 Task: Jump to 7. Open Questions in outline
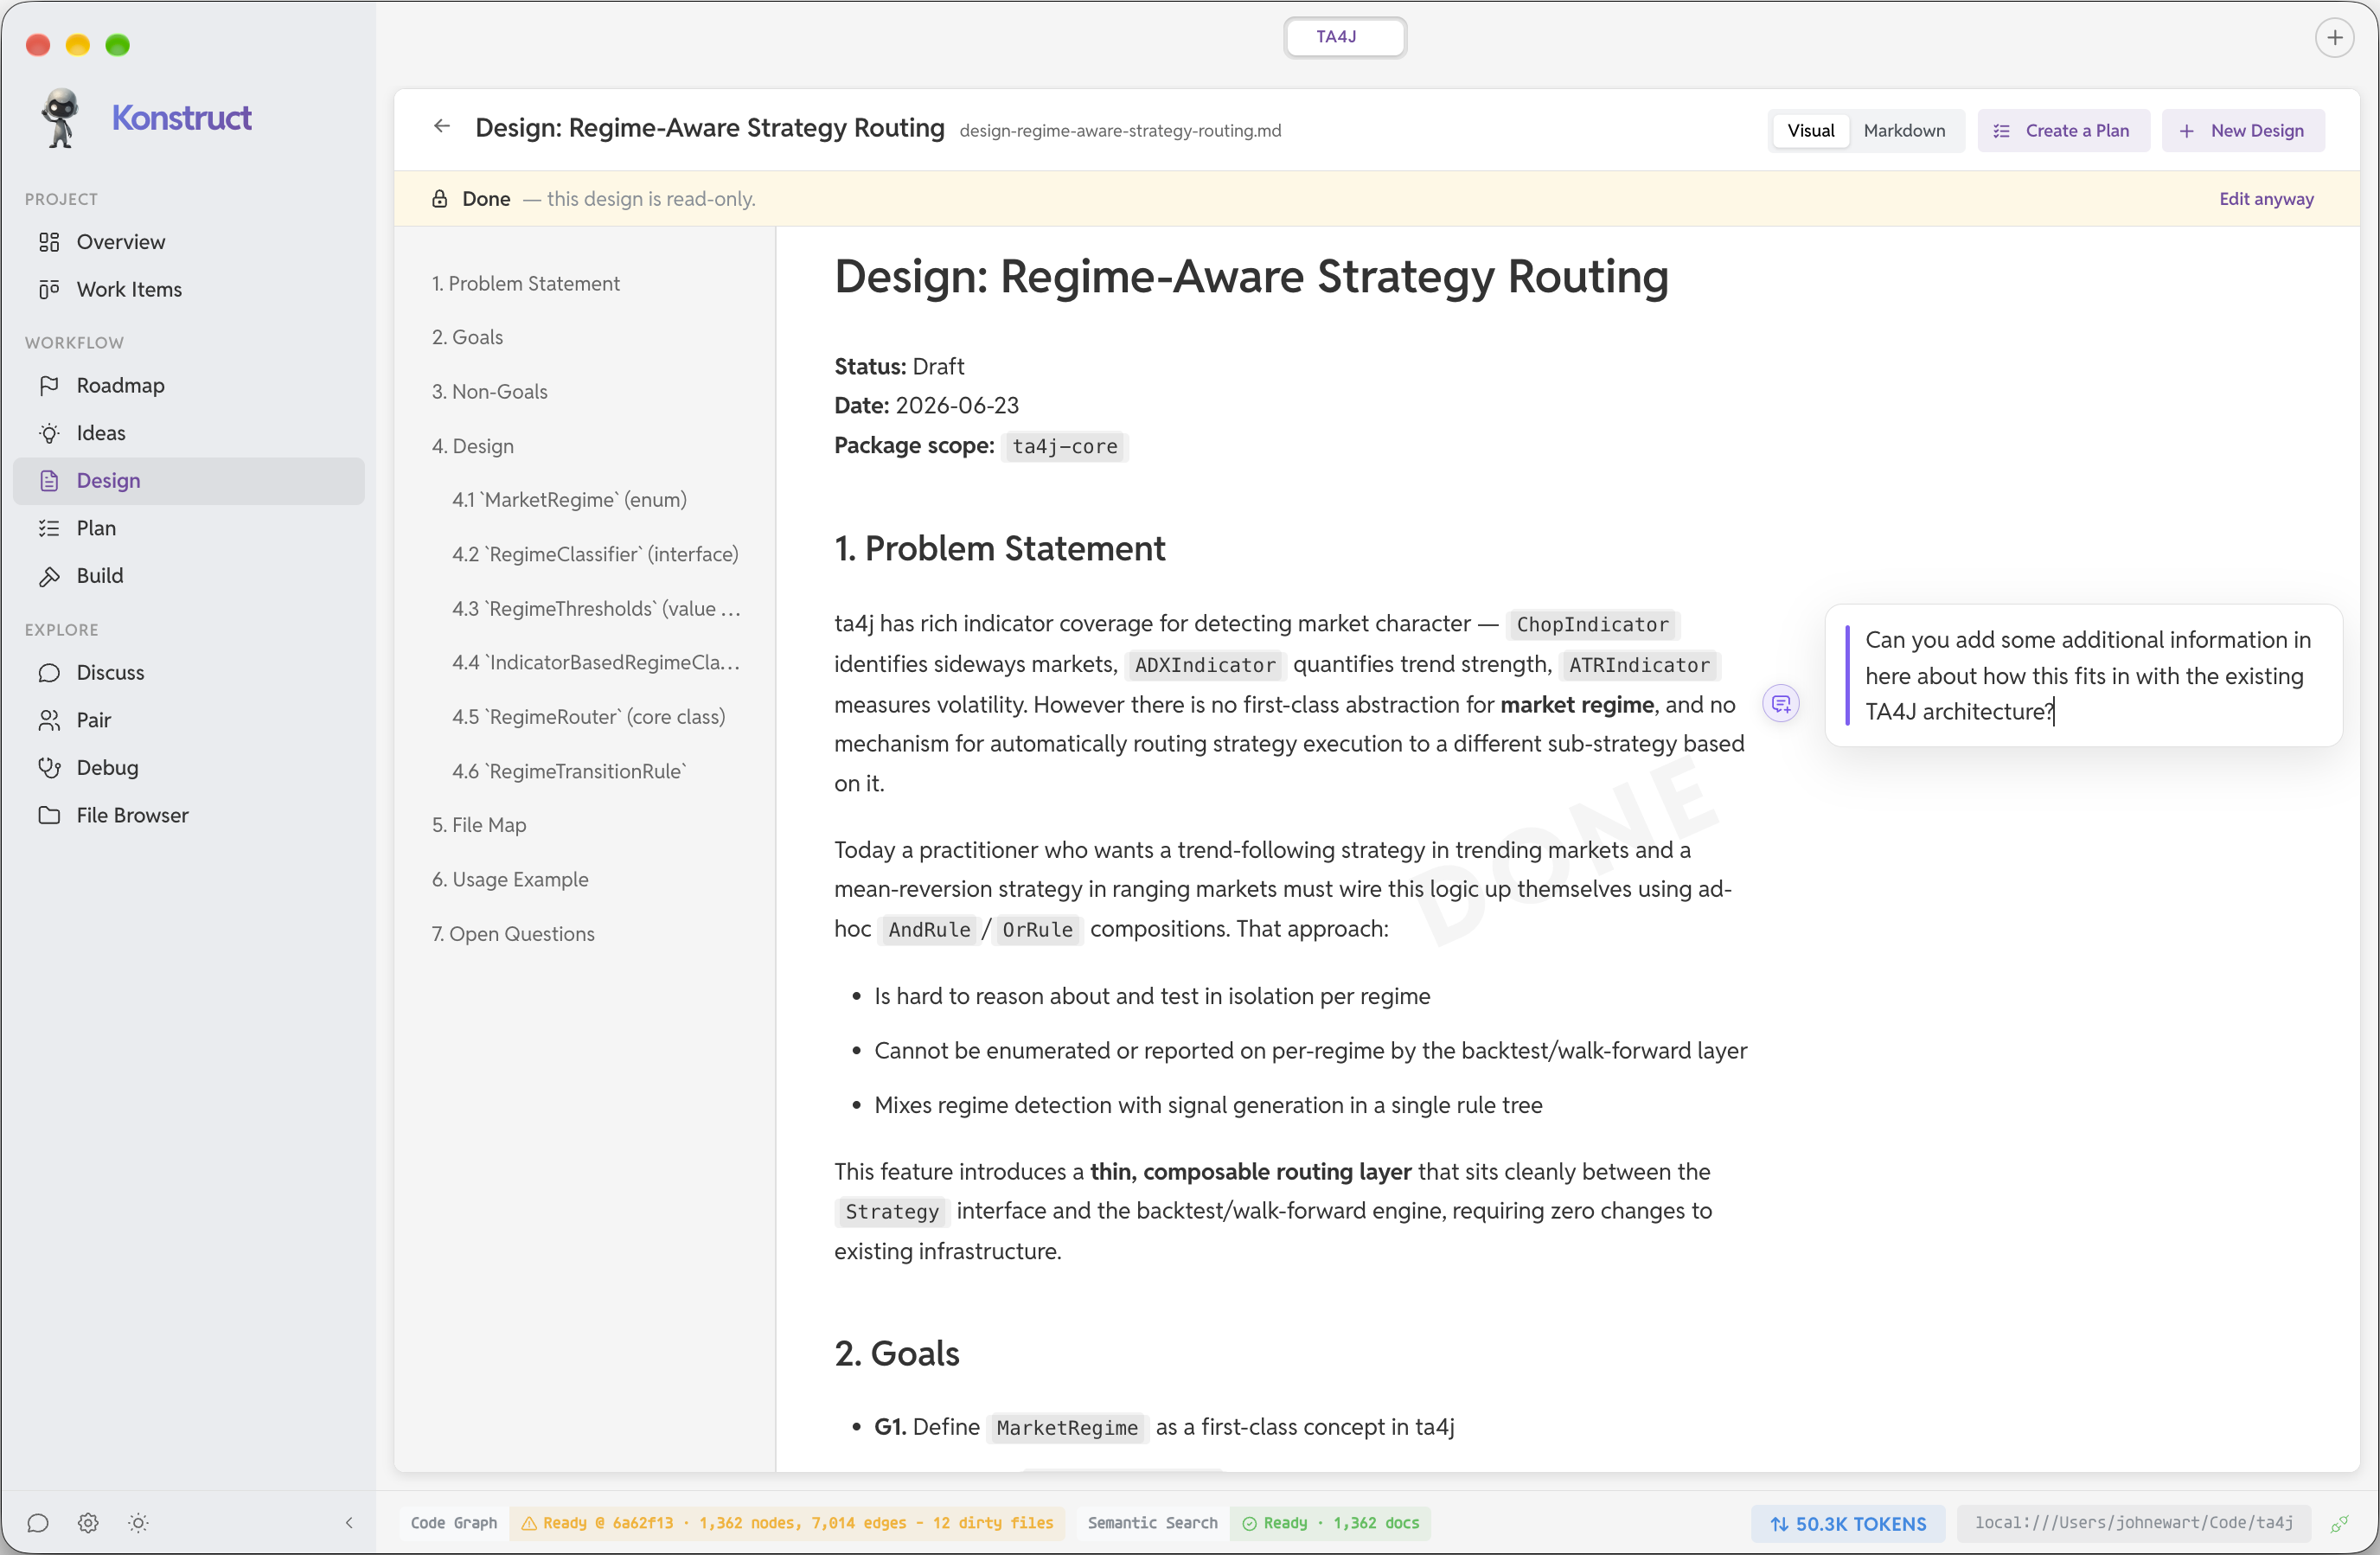click(x=513, y=933)
